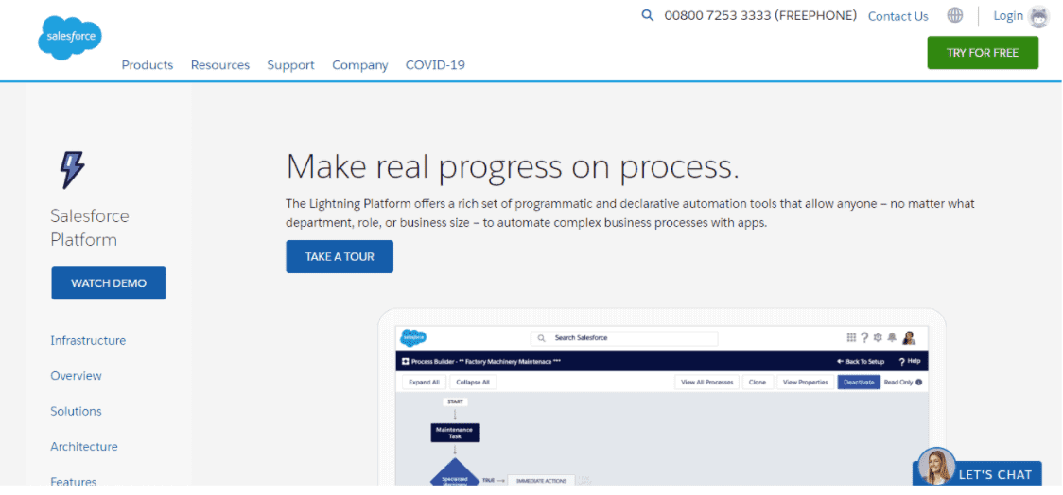
Task: Click the Lightning bolt platform icon
Action: point(72,170)
